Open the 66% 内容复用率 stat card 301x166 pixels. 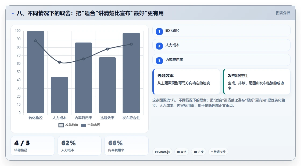[x=127, y=146]
